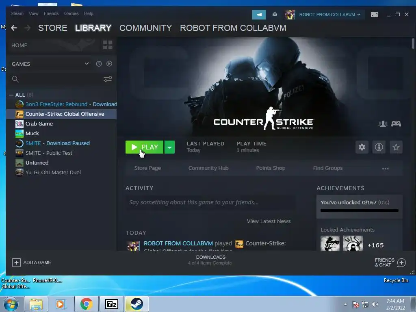This screenshot has width=416, height=312.
Task: Open the Store Page link
Action: point(147,168)
